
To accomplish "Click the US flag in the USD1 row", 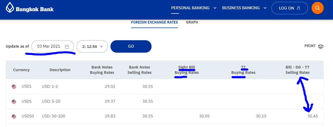I will point(14,87).
